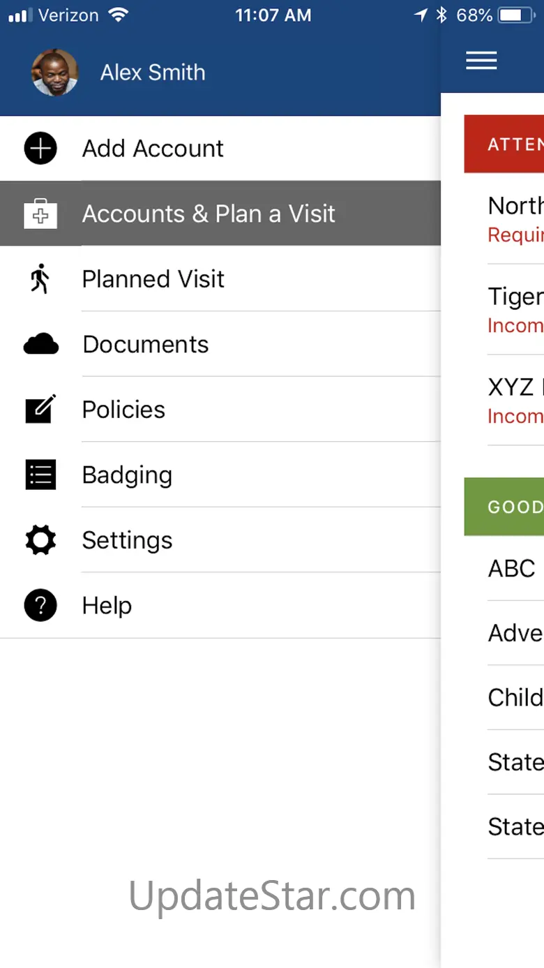Tap the list icon beside Badging

40,475
